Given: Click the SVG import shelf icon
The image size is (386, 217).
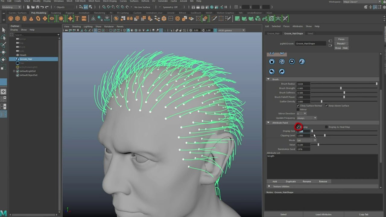Looking at the screenshot, I should 84,19.
